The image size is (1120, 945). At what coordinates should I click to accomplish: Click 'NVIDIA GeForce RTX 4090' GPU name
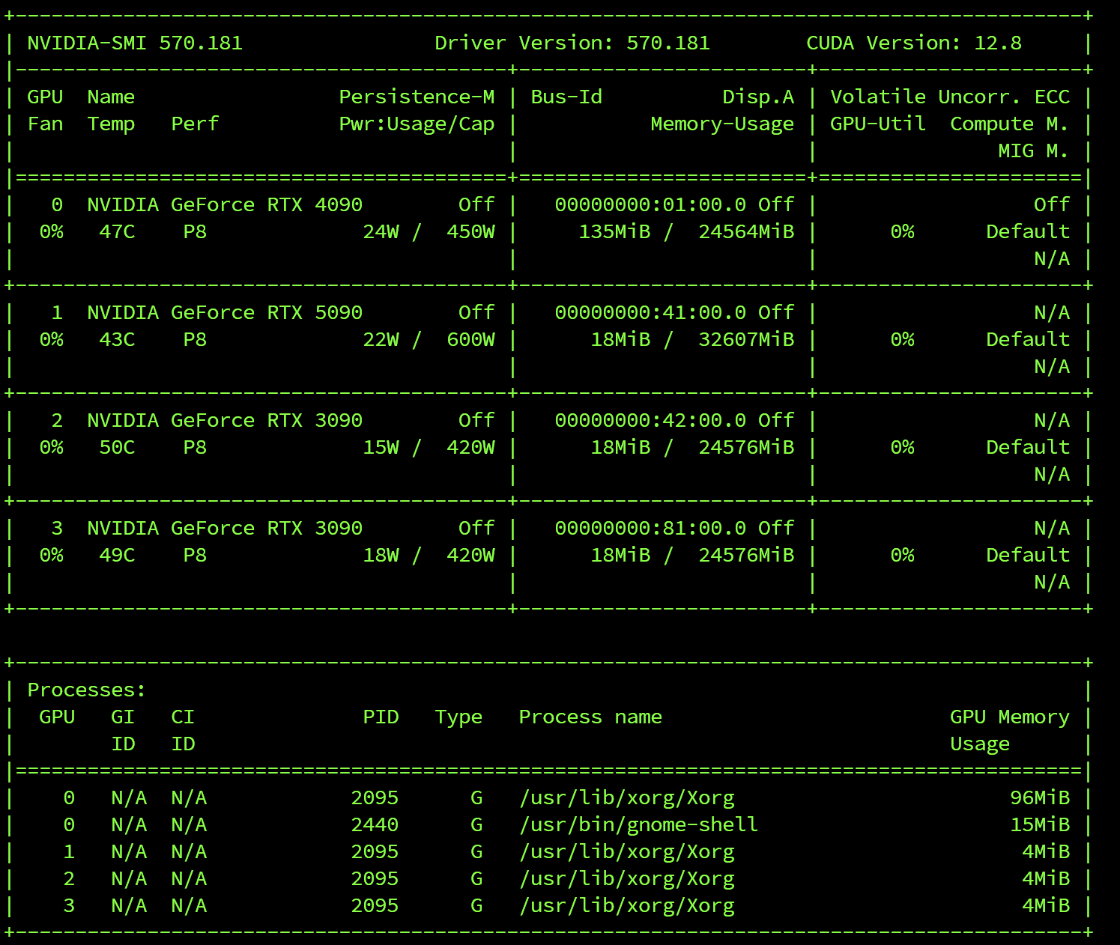click(225, 204)
